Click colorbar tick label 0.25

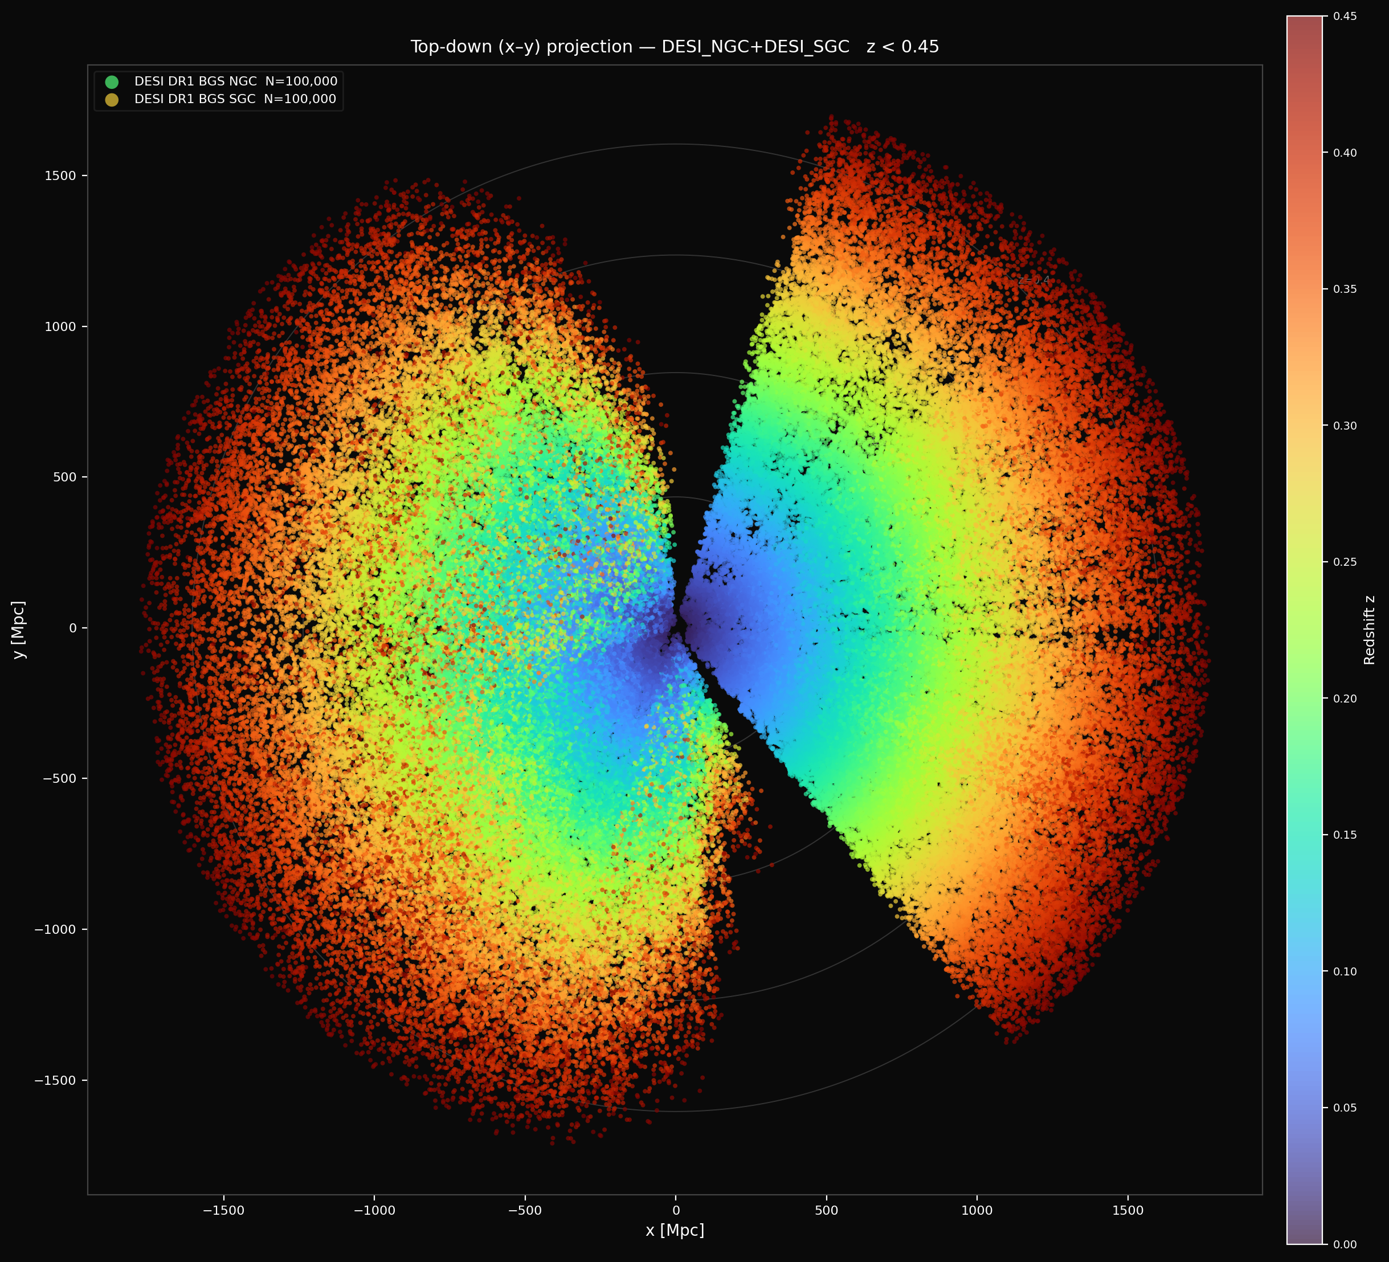point(1344,562)
